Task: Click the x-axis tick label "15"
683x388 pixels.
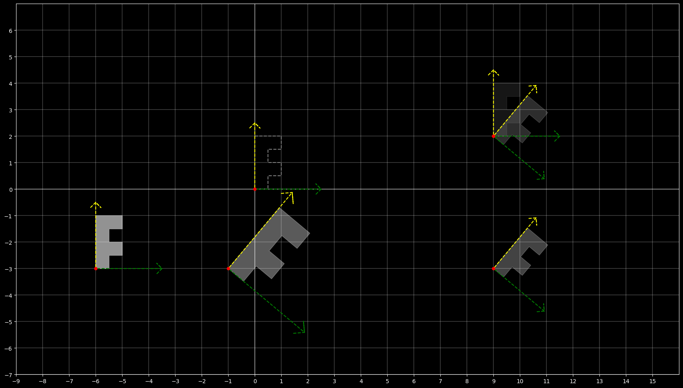Action: (x=652, y=381)
